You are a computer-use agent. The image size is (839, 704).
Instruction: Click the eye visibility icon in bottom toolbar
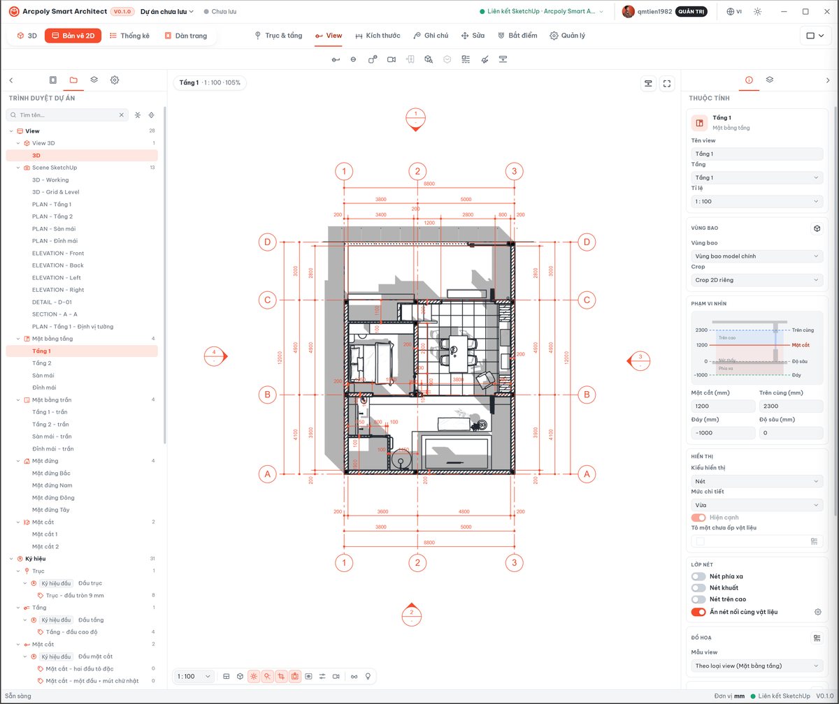(x=308, y=676)
